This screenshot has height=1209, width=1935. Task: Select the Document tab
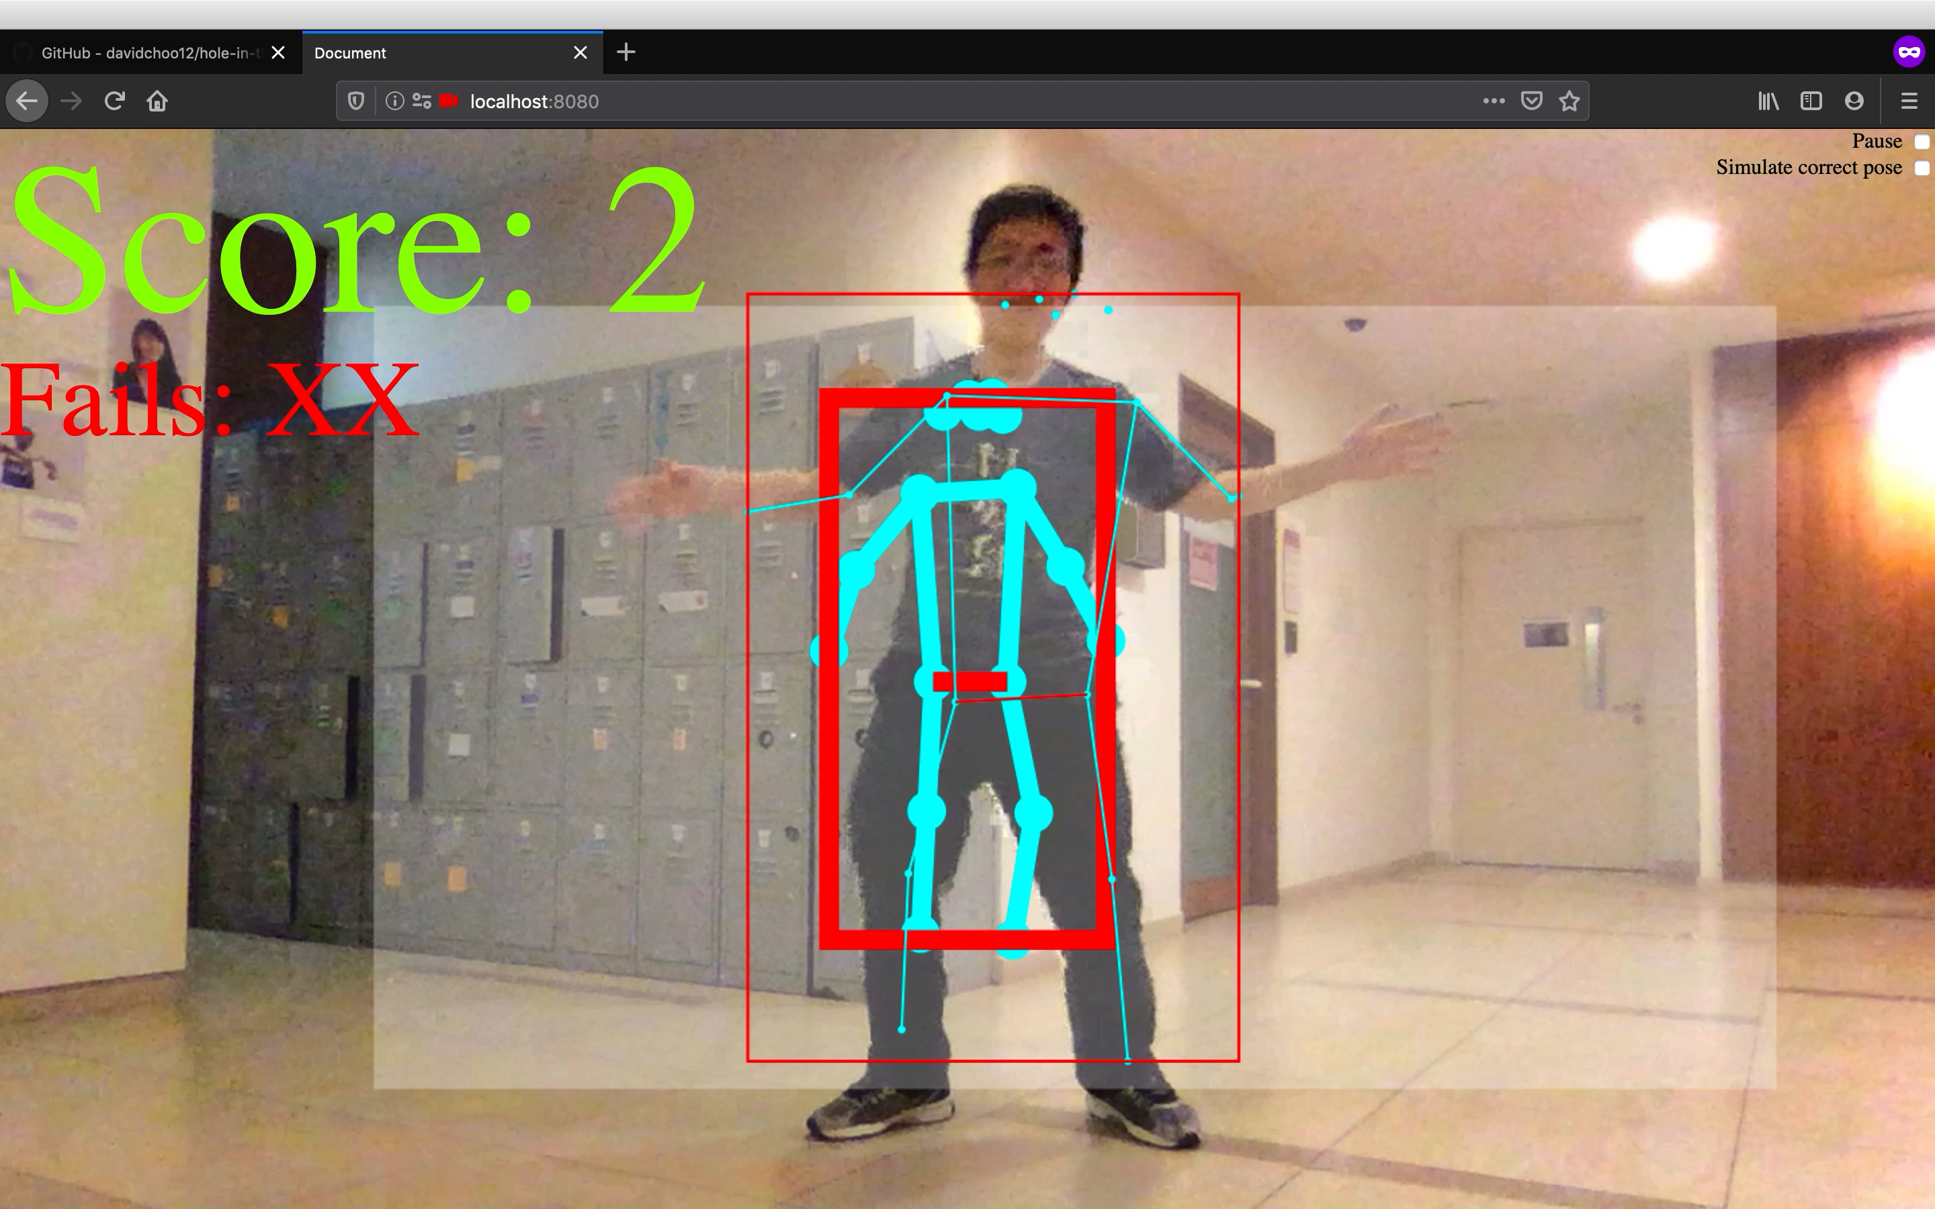(x=432, y=54)
